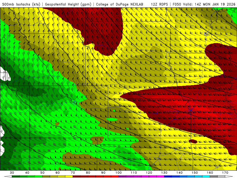This screenshot has width=237, height=178.
Task: Click the legend value 150
Action: point(195,172)
